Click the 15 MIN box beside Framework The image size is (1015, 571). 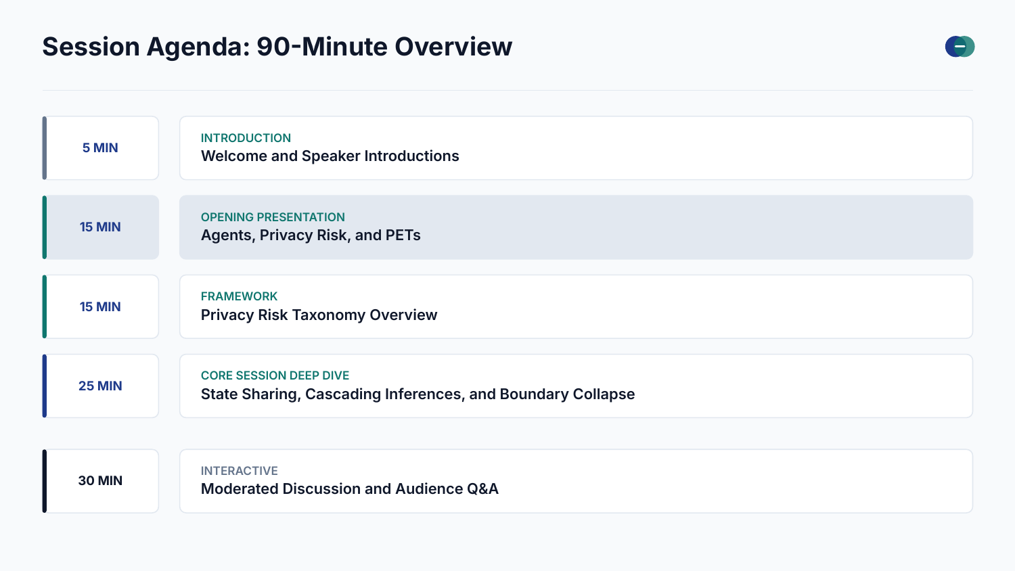pyautogui.click(x=101, y=306)
